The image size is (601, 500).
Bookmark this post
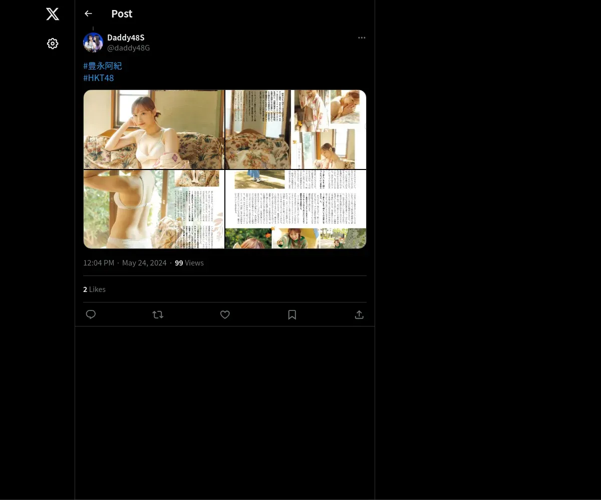[x=292, y=314]
